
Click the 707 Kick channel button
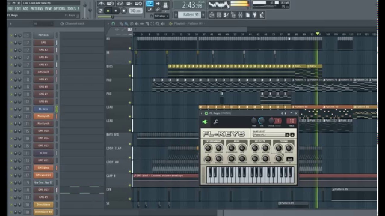tap(43, 35)
